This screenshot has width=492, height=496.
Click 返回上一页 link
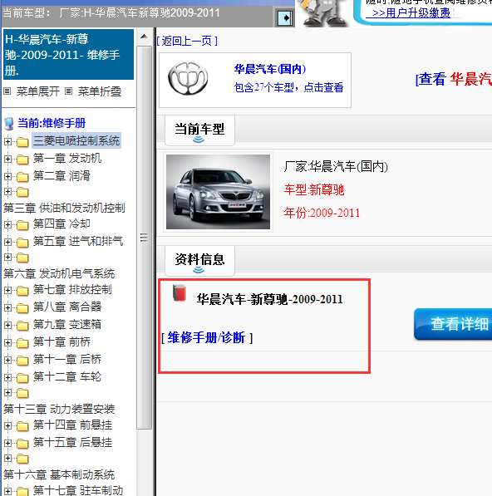click(187, 41)
